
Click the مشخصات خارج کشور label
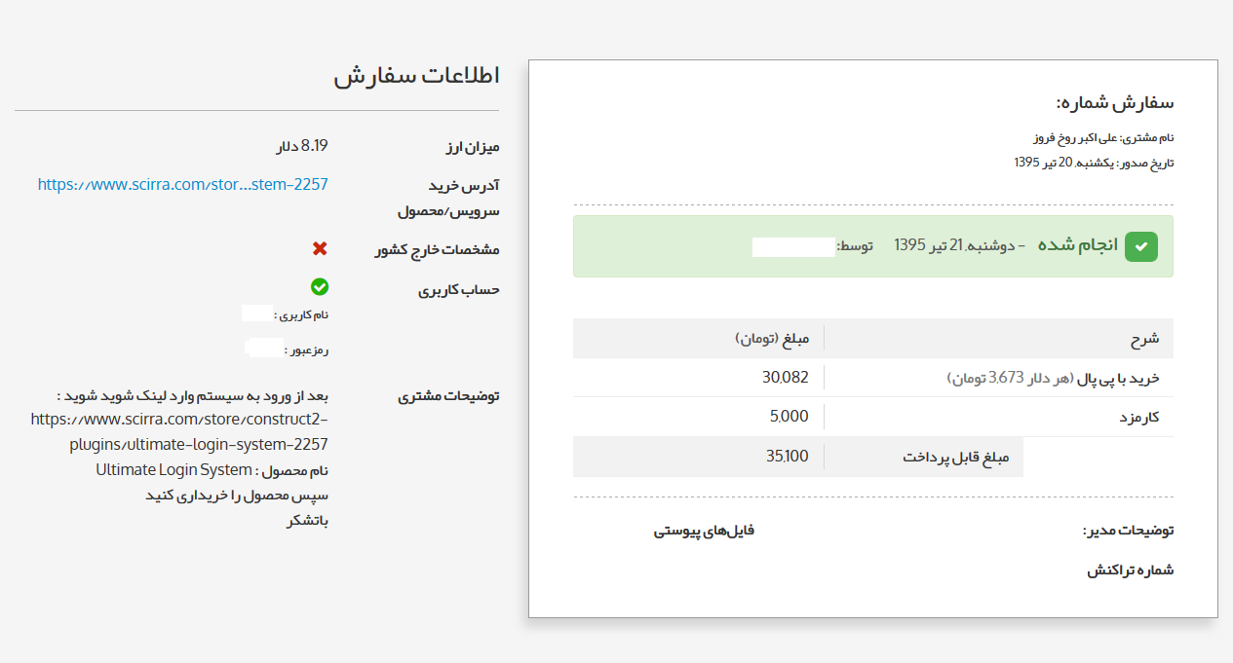tap(438, 250)
